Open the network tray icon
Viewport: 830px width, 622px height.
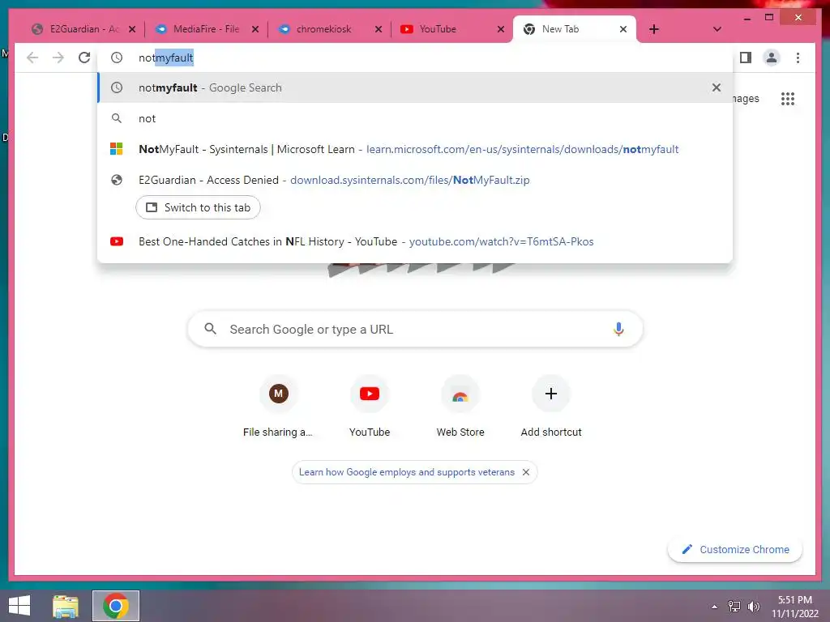point(734,606)
